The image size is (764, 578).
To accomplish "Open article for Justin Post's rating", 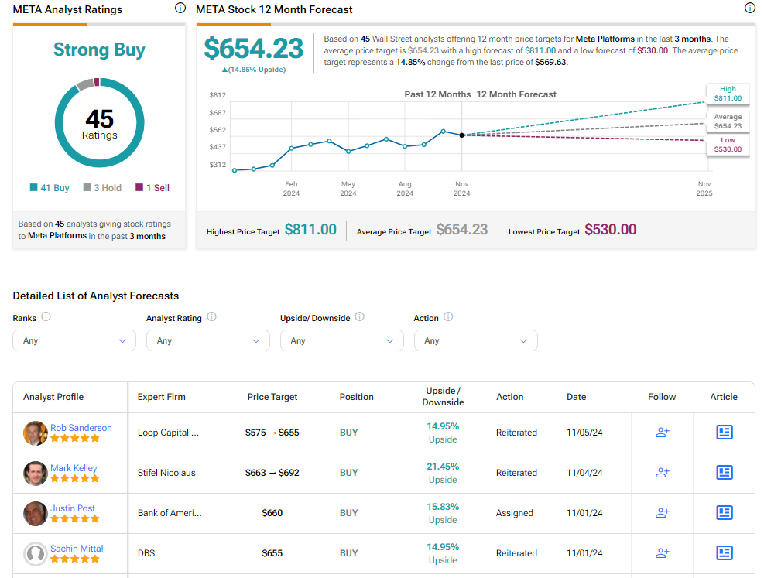I will click(x=724, y=513).
